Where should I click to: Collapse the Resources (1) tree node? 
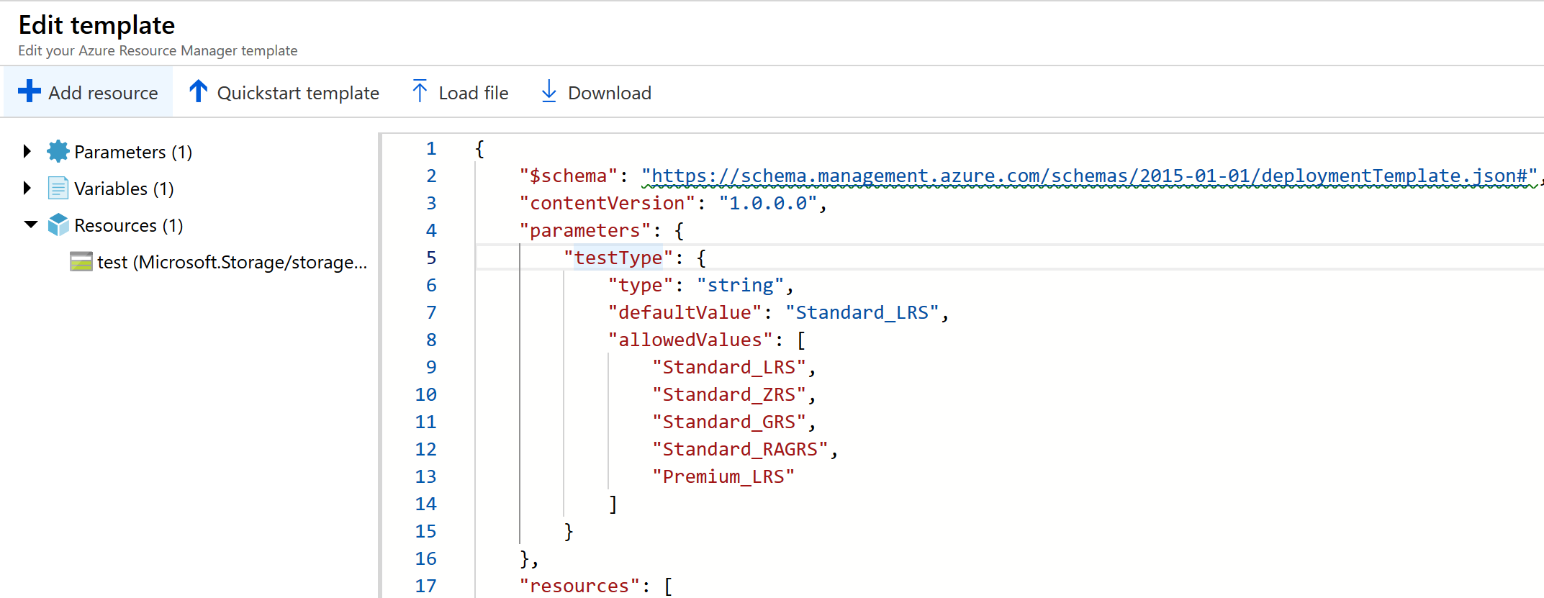(x=30, y=225)
